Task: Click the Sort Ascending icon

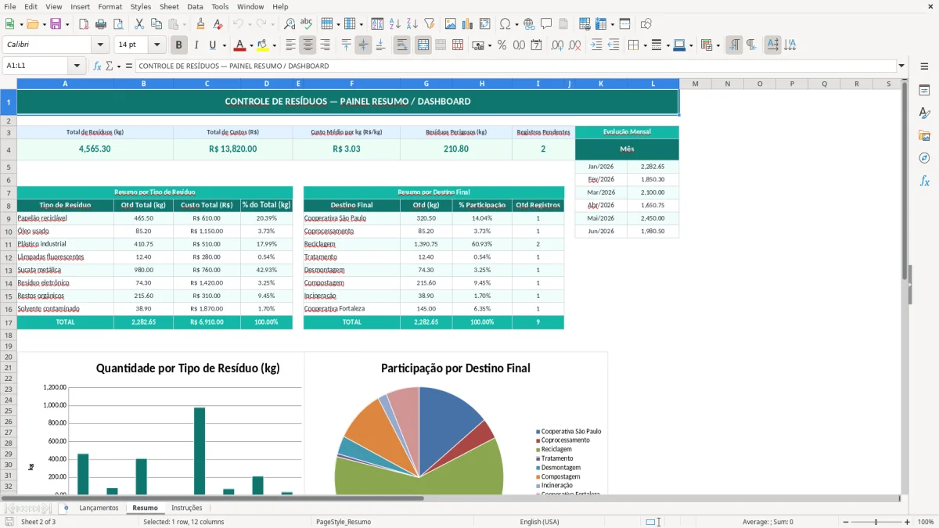Action: [394, 24]
